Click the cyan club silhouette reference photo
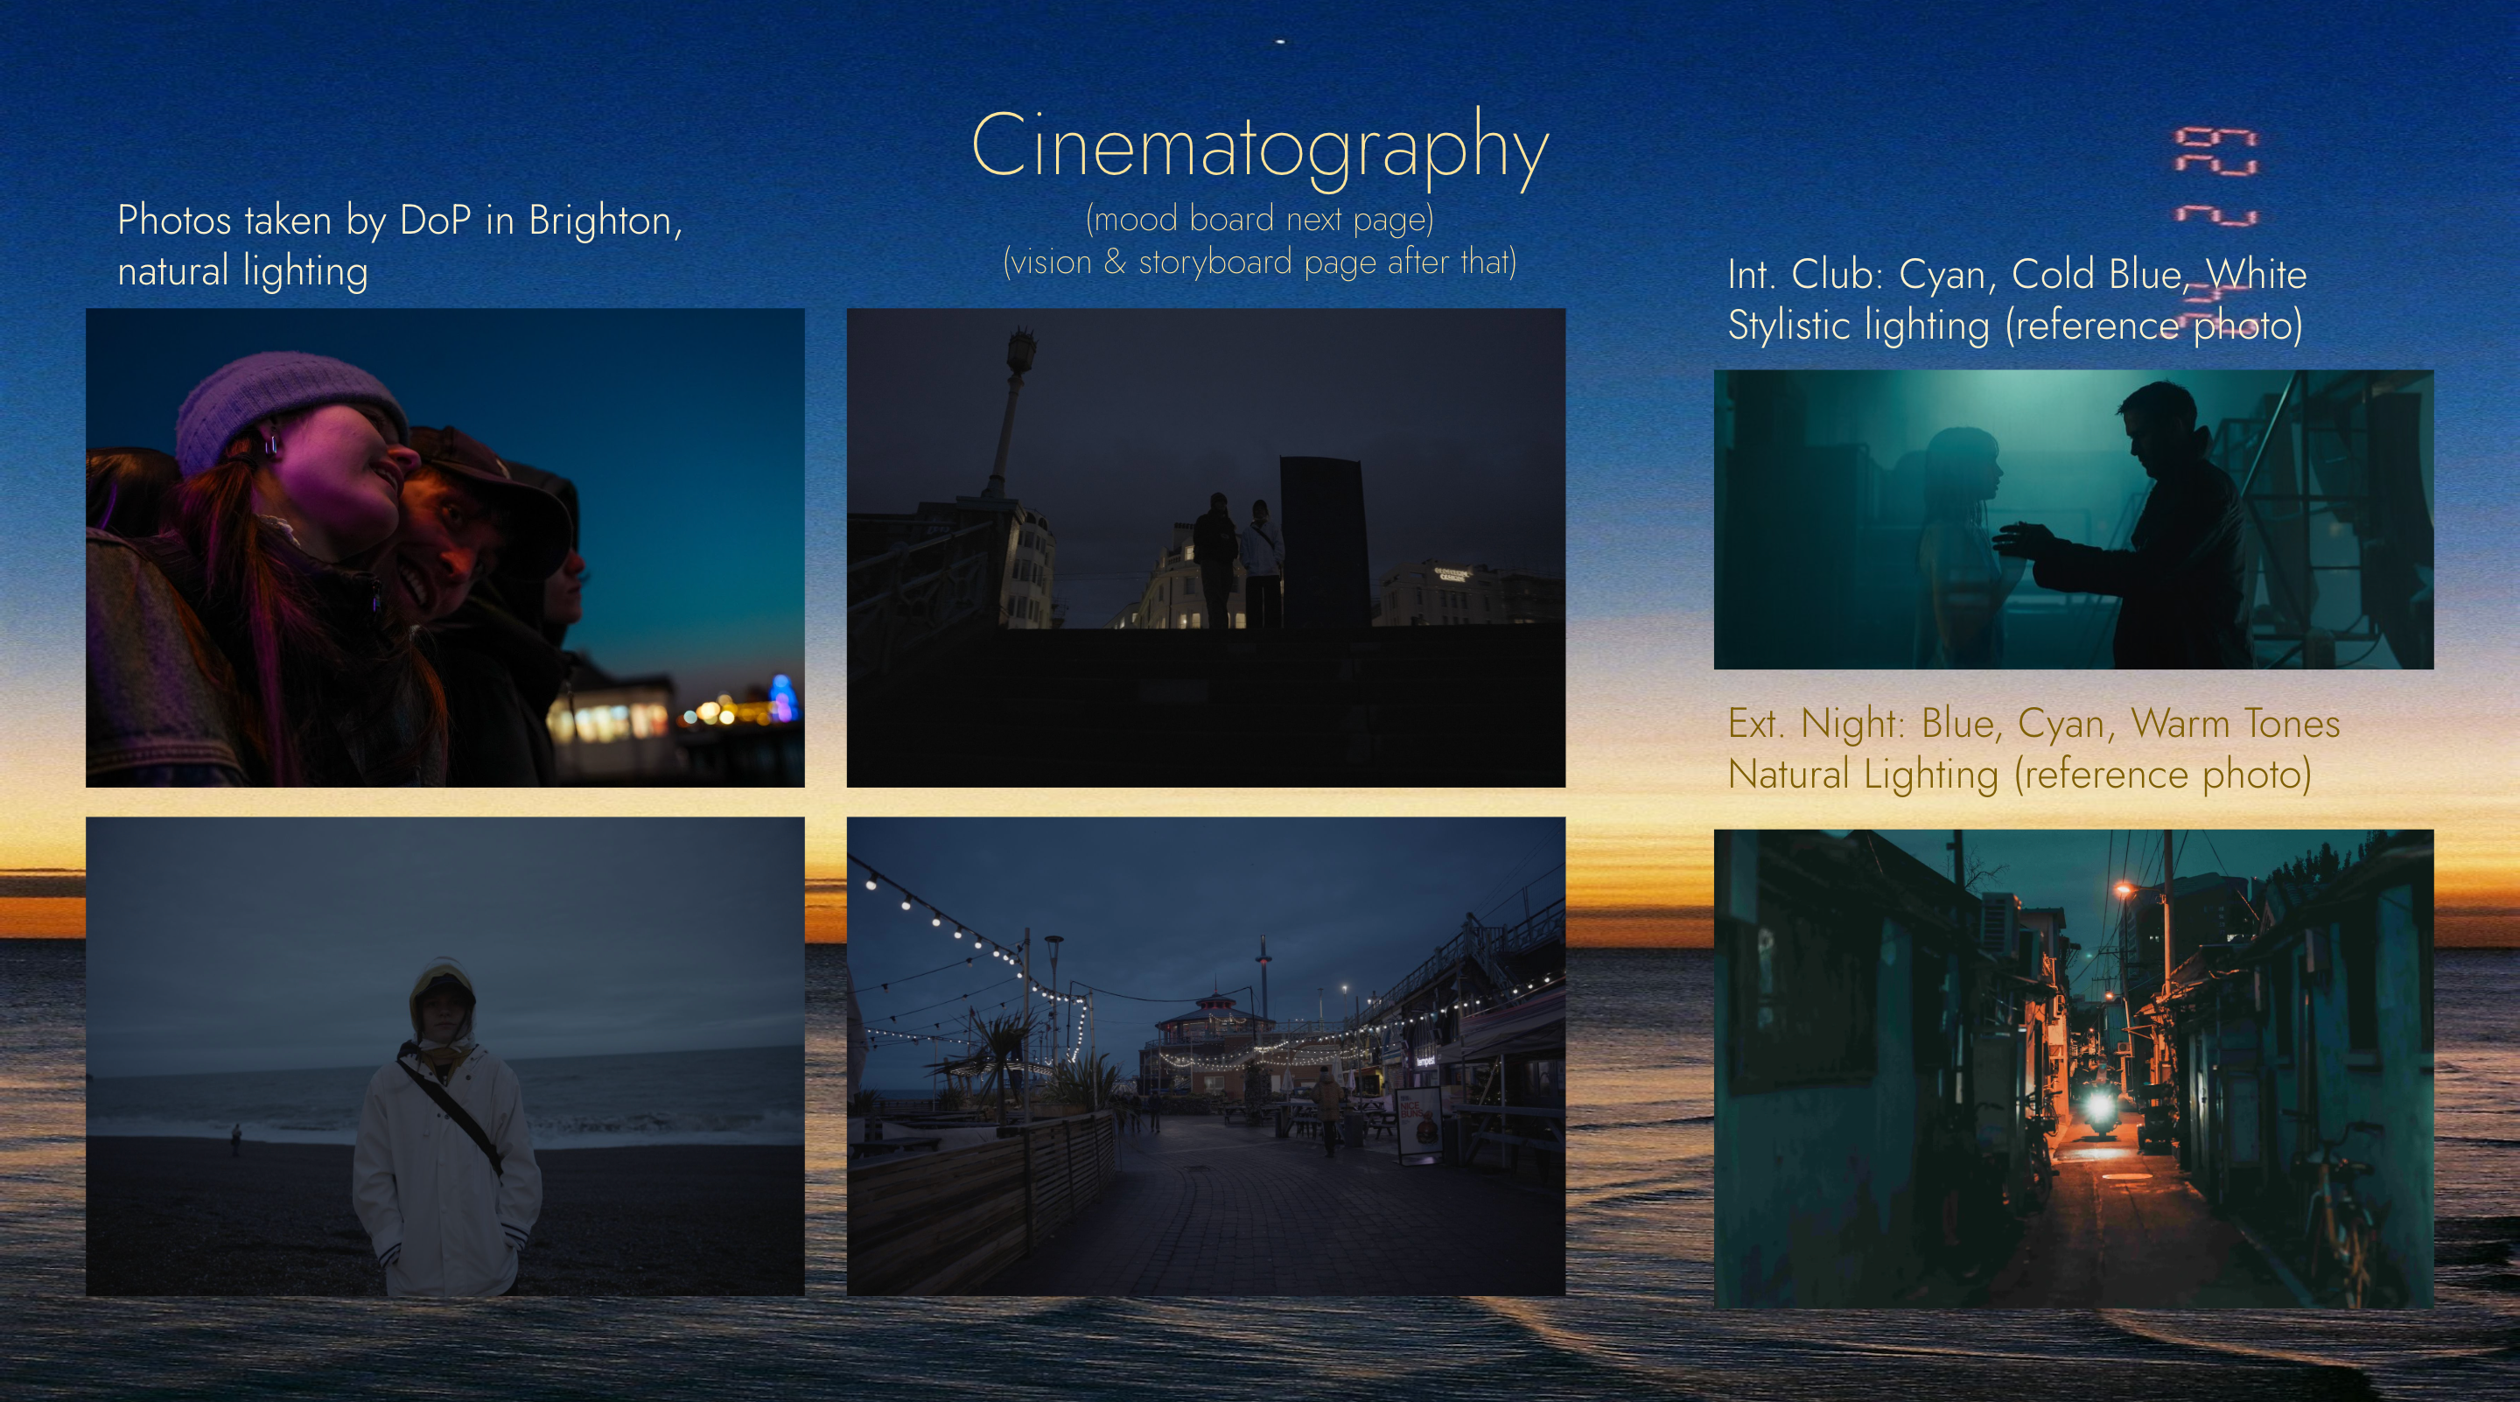 tap(2073, 519)
